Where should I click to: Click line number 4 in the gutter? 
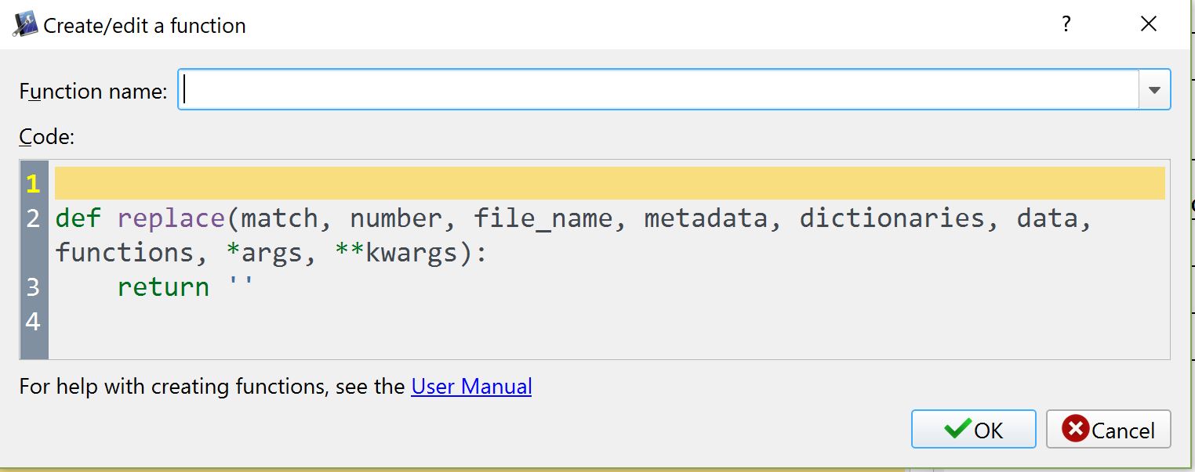33,321
